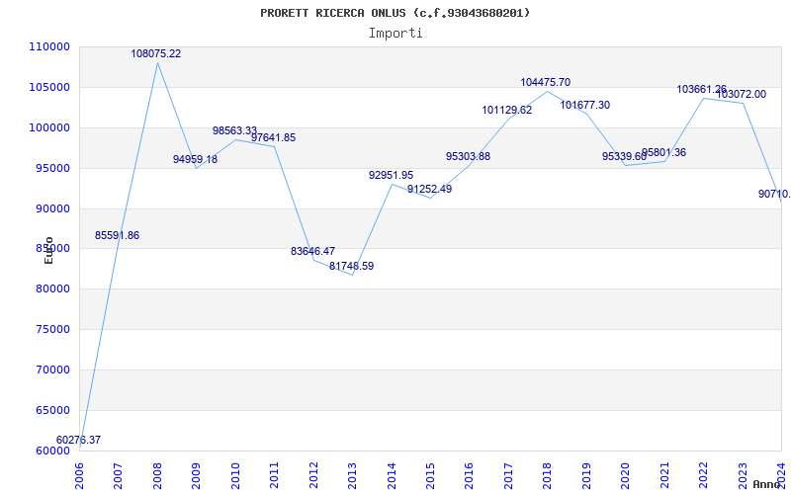Click the 104475.70 peak label

546,82
